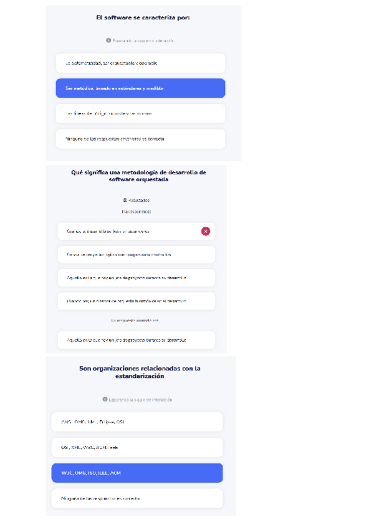The height and width of the screenshot is (528, 374).
Task: Select 'La sistematicidad, ser orquestable' answer
Action: pos(140,63)
